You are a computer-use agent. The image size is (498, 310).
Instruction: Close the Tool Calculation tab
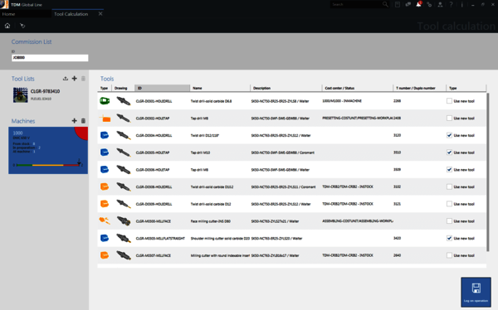[100, 13]
